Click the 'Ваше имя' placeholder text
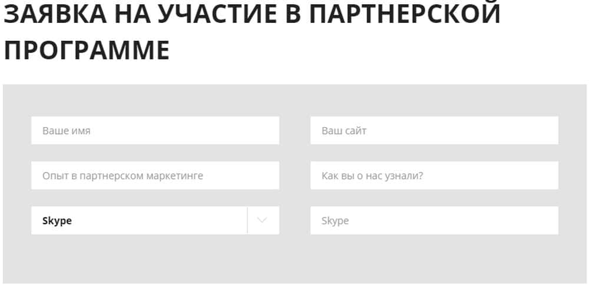This screenshot has height=285, width=589. point(66,131)
